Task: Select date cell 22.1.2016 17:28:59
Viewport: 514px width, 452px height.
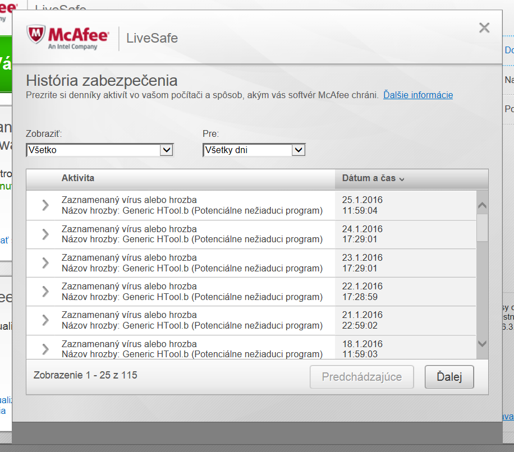Action: (405, 292)
